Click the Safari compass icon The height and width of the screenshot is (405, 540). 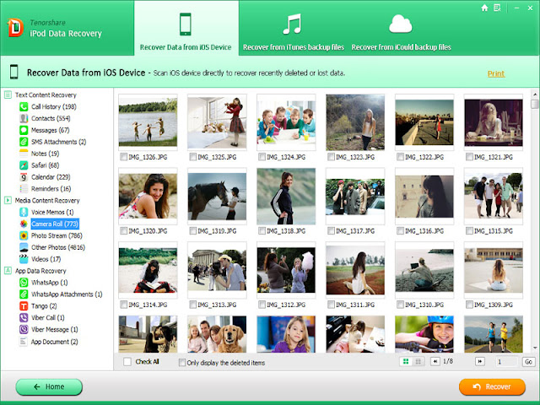(24, 165)
